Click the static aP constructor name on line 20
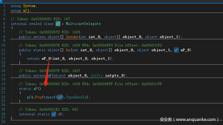 pos(35,88)
